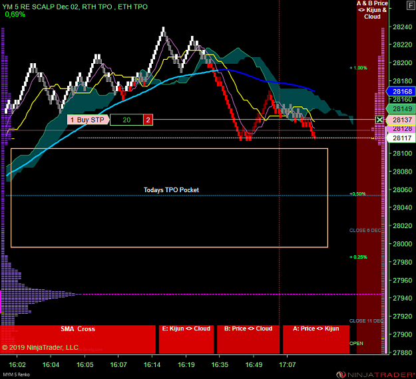
Task: Cancel the Buy STP order via X icon
Action: pos(379,120)
